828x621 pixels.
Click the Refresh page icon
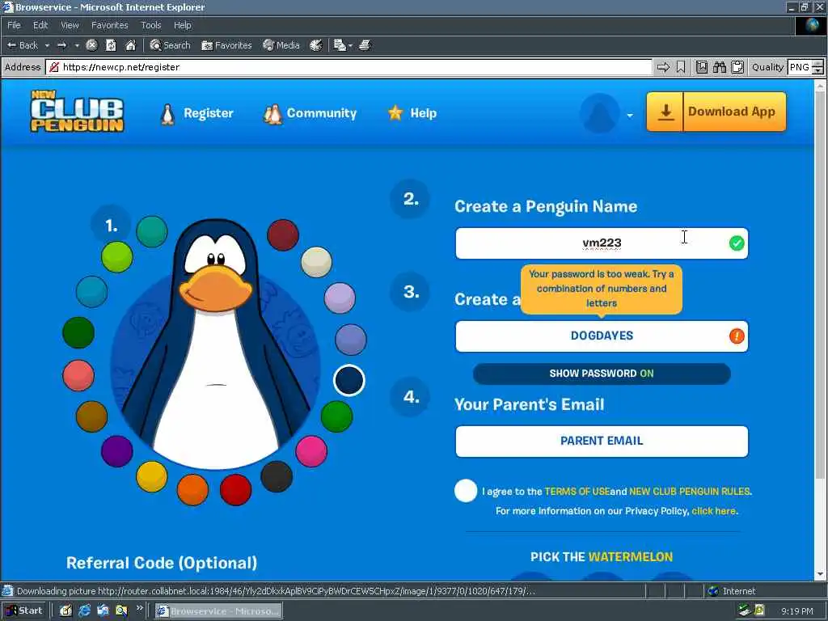[x=111, y=45]
